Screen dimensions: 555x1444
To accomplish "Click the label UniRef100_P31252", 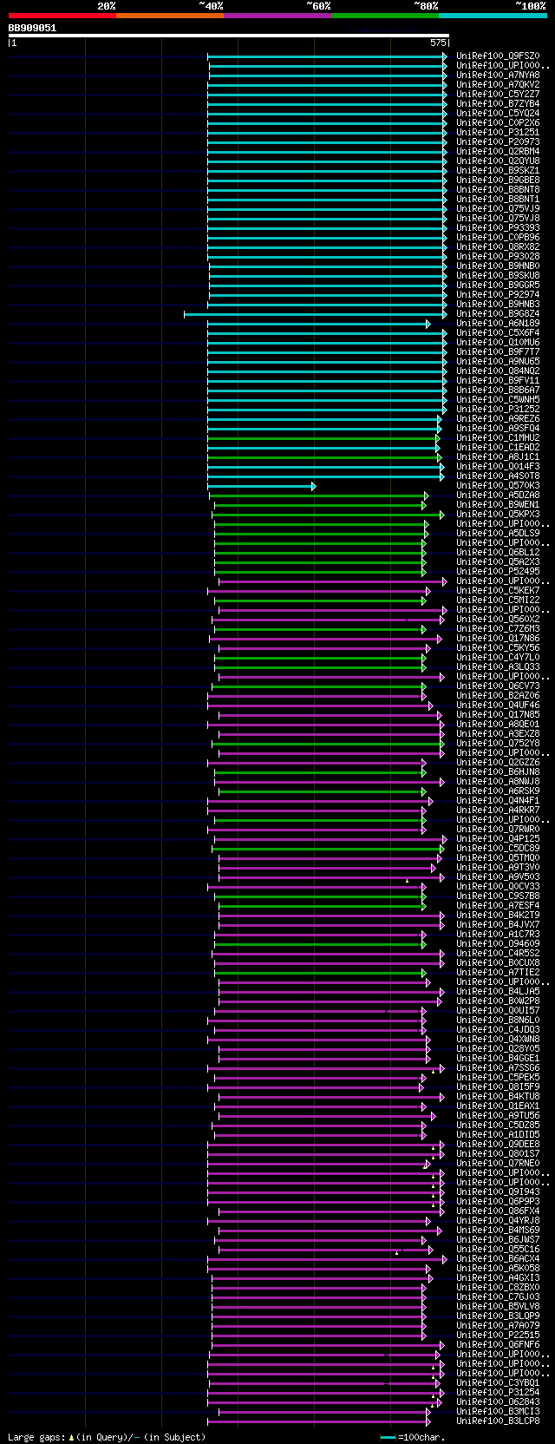I will (498, 409).
